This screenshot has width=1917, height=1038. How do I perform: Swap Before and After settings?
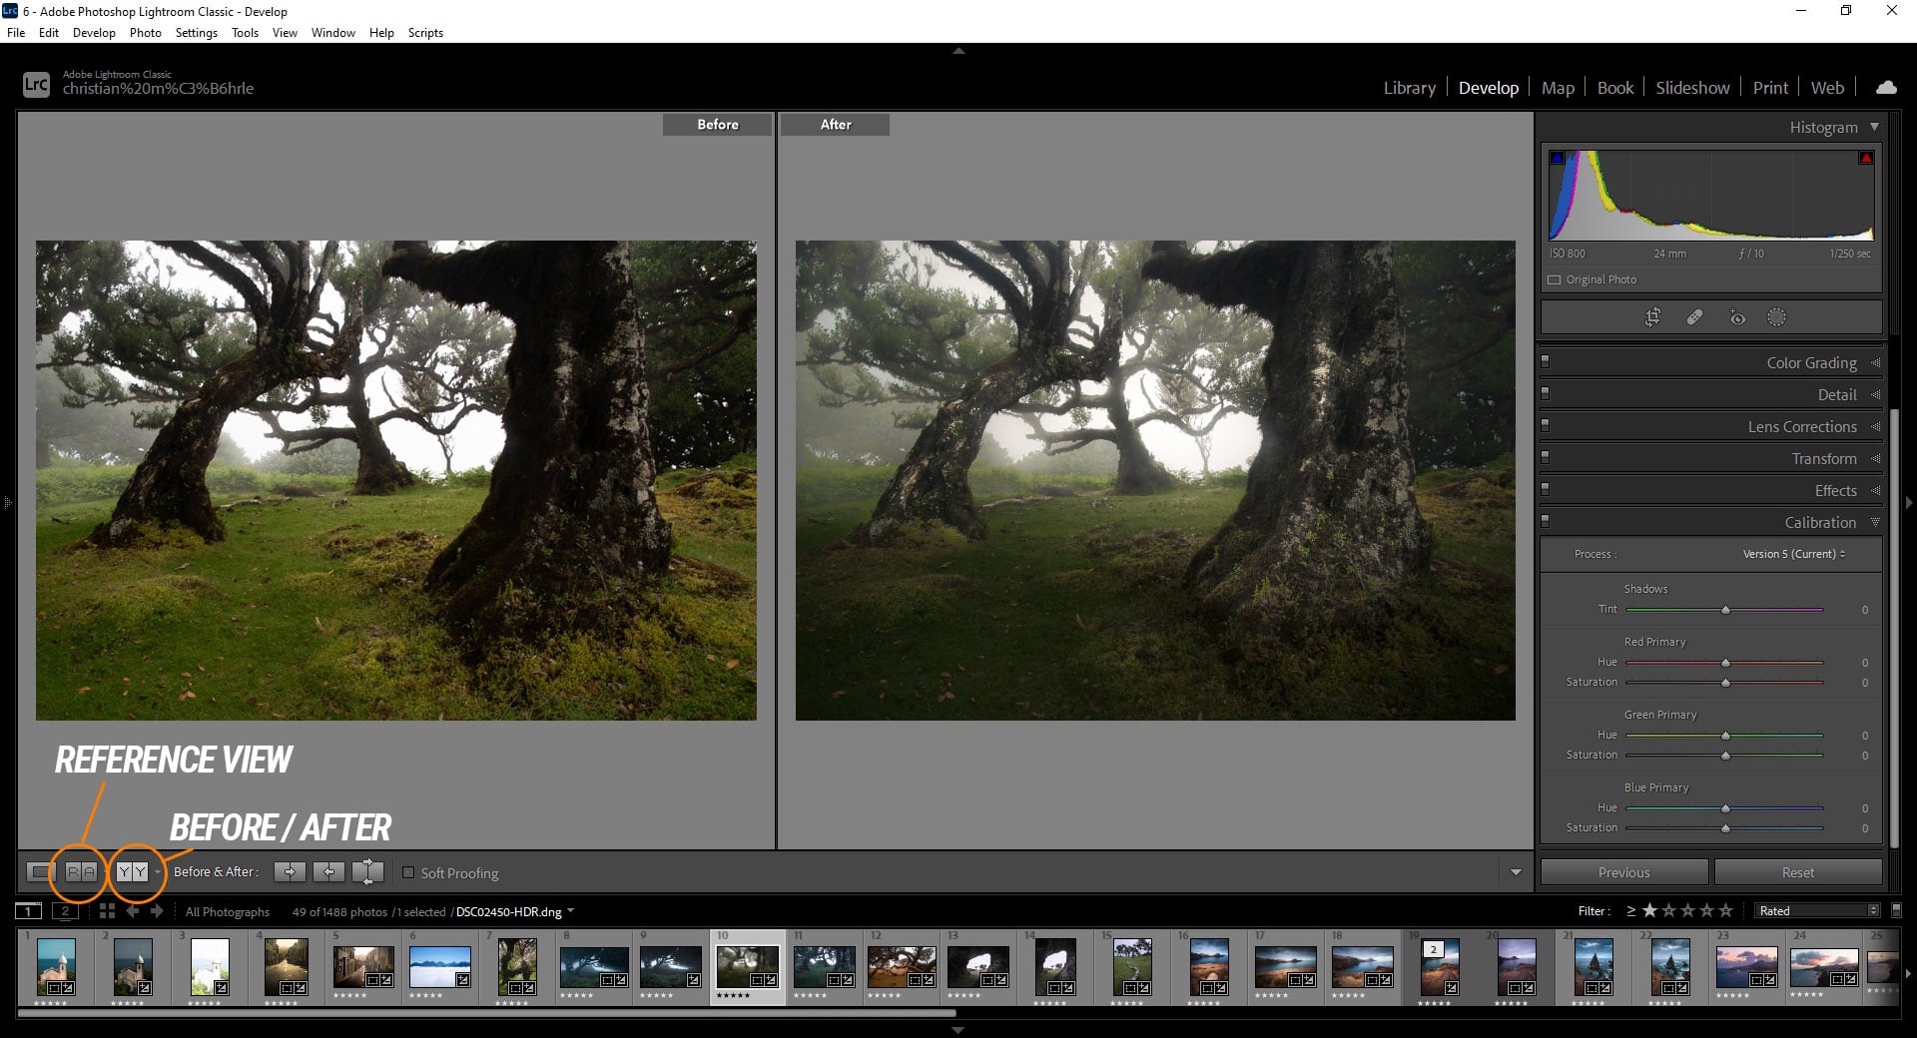pyautogui.click(x=366, y=871)
